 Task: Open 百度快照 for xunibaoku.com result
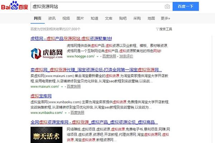tap(77, 113)
